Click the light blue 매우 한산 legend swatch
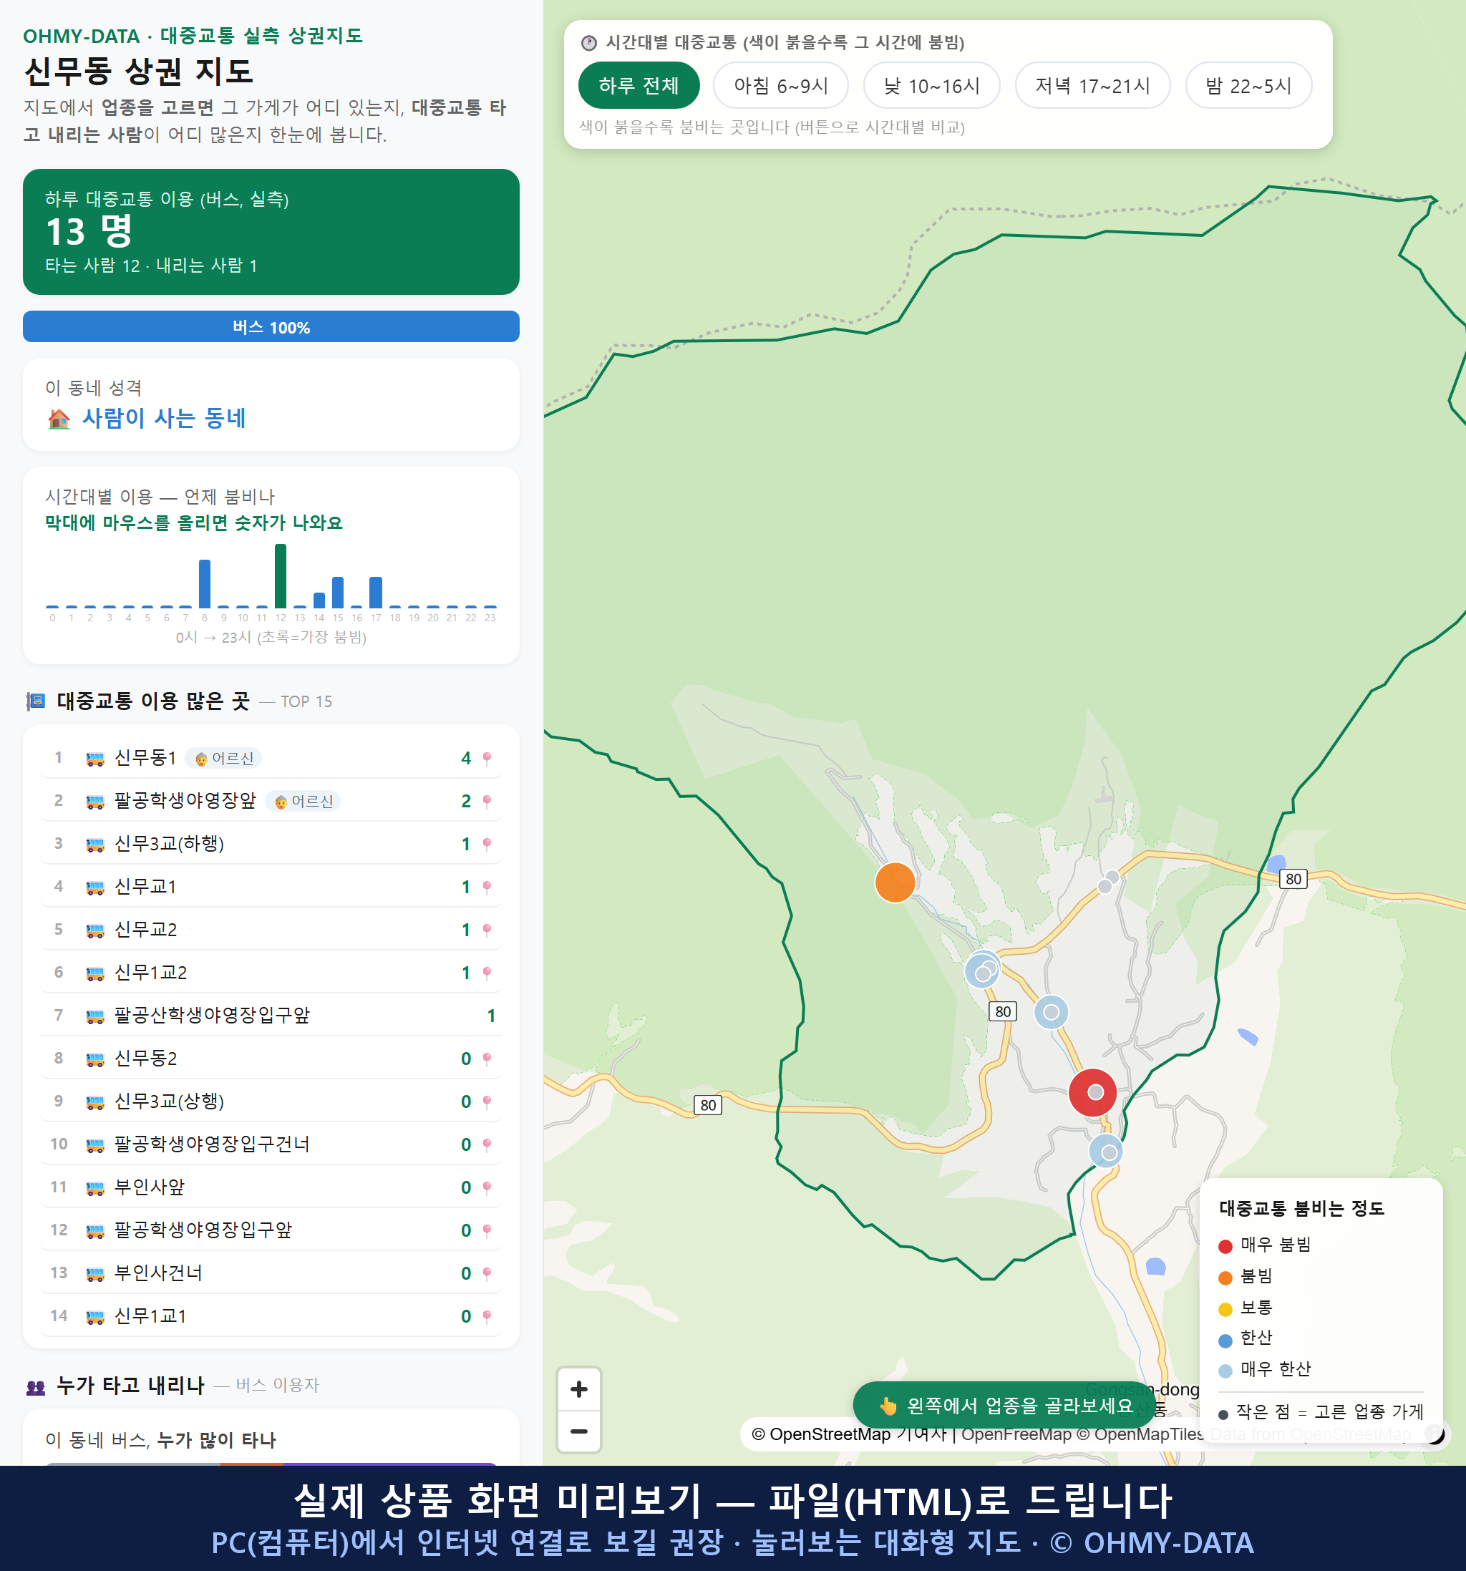 [1225, 1371]
